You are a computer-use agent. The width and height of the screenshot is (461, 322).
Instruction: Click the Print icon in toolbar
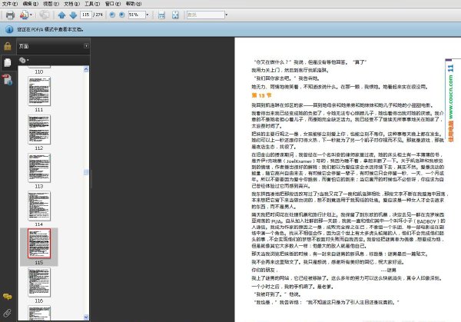click(10, 15)
